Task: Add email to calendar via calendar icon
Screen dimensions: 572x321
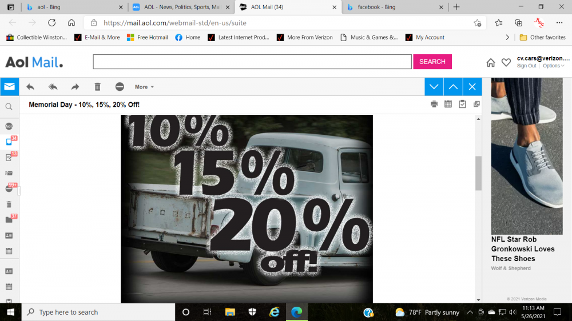Action: 448,104
